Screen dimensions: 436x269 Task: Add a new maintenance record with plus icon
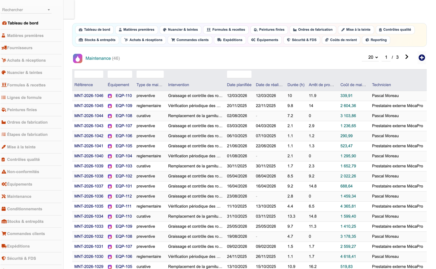pyautogui.click(x=422, y=57)
